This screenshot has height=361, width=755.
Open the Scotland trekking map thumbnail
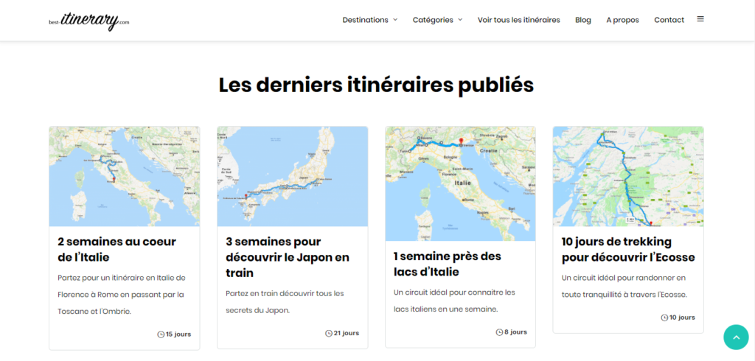tap(628, 176)
